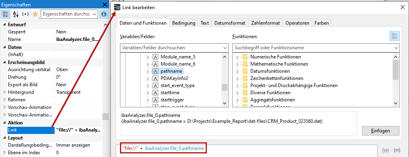Screen dimensions: 409x157
Task: Close the Link bearbeiten dialog
Action: pos(403,7)
